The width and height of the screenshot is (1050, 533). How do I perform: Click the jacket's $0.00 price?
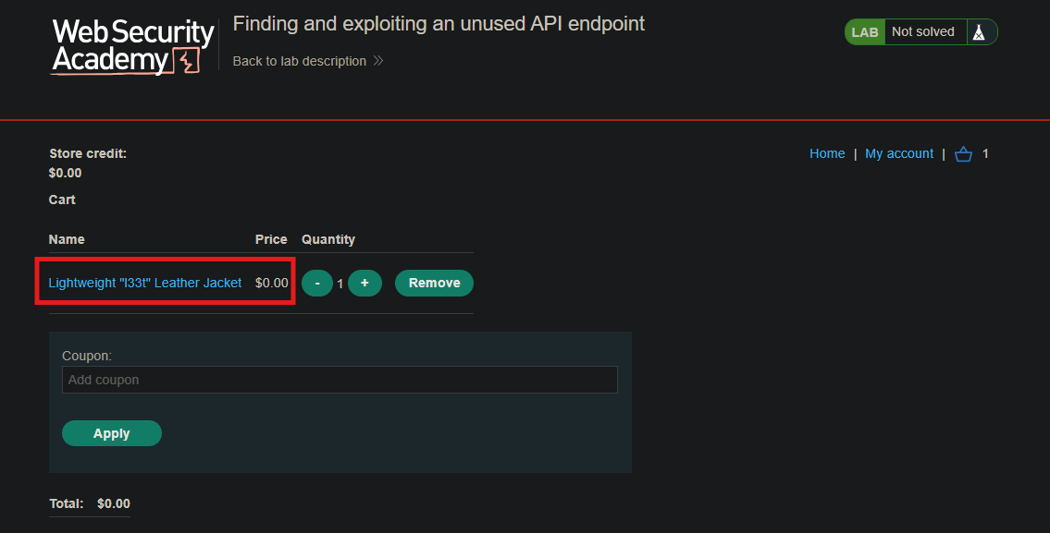coord(272,283)
